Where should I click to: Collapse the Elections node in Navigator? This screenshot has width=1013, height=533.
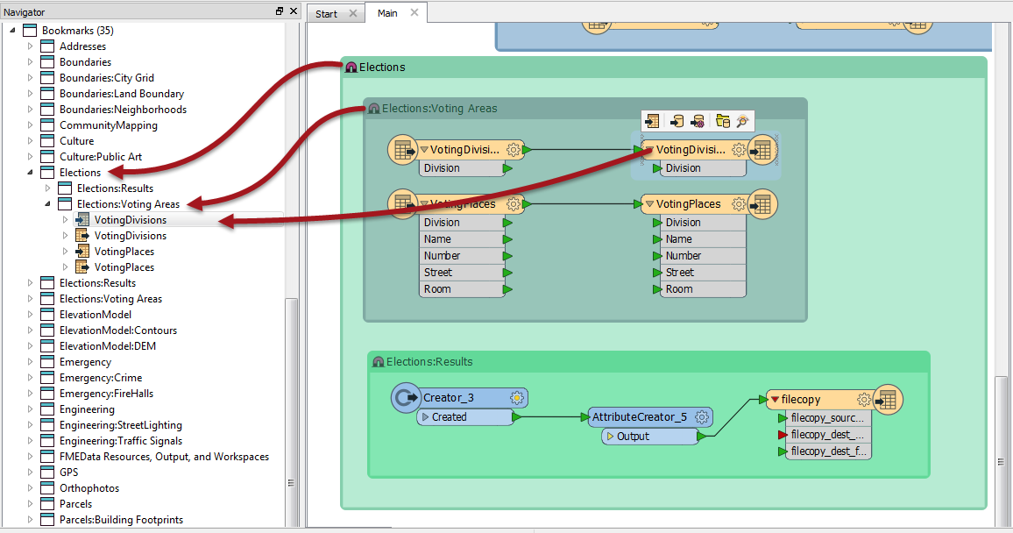pos(30,173)
